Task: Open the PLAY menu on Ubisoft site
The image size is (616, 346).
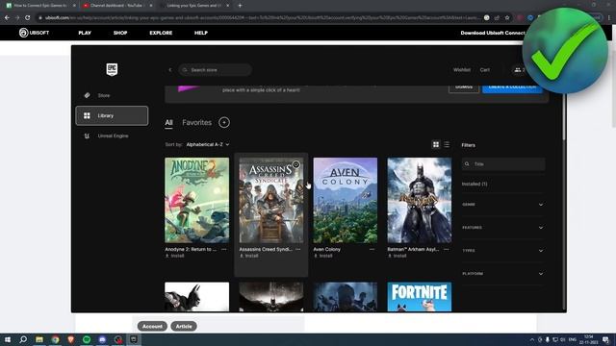Action: pyautogui.click(x=85, y=33)
